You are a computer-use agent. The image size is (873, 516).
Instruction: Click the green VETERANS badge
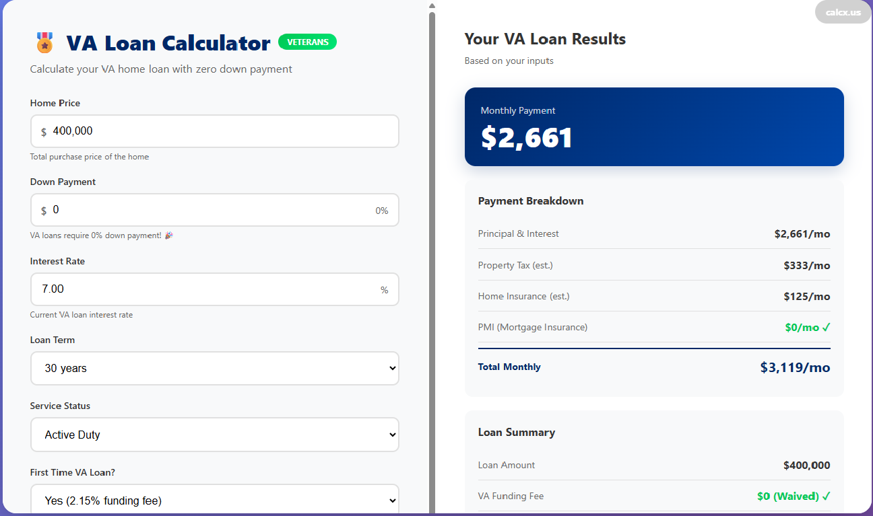coord(307,42)
